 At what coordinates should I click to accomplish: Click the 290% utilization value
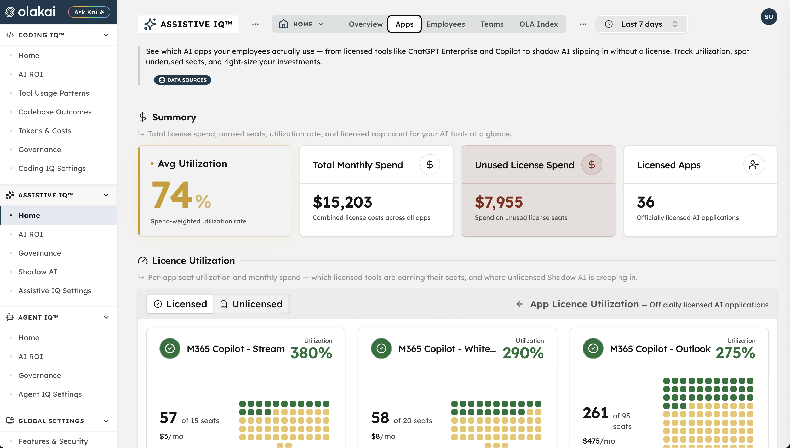pyautogui.click(x=523, y=353)
